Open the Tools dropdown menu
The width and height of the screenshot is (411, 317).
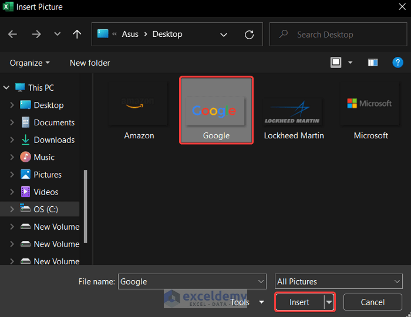(x=247, y=302)
